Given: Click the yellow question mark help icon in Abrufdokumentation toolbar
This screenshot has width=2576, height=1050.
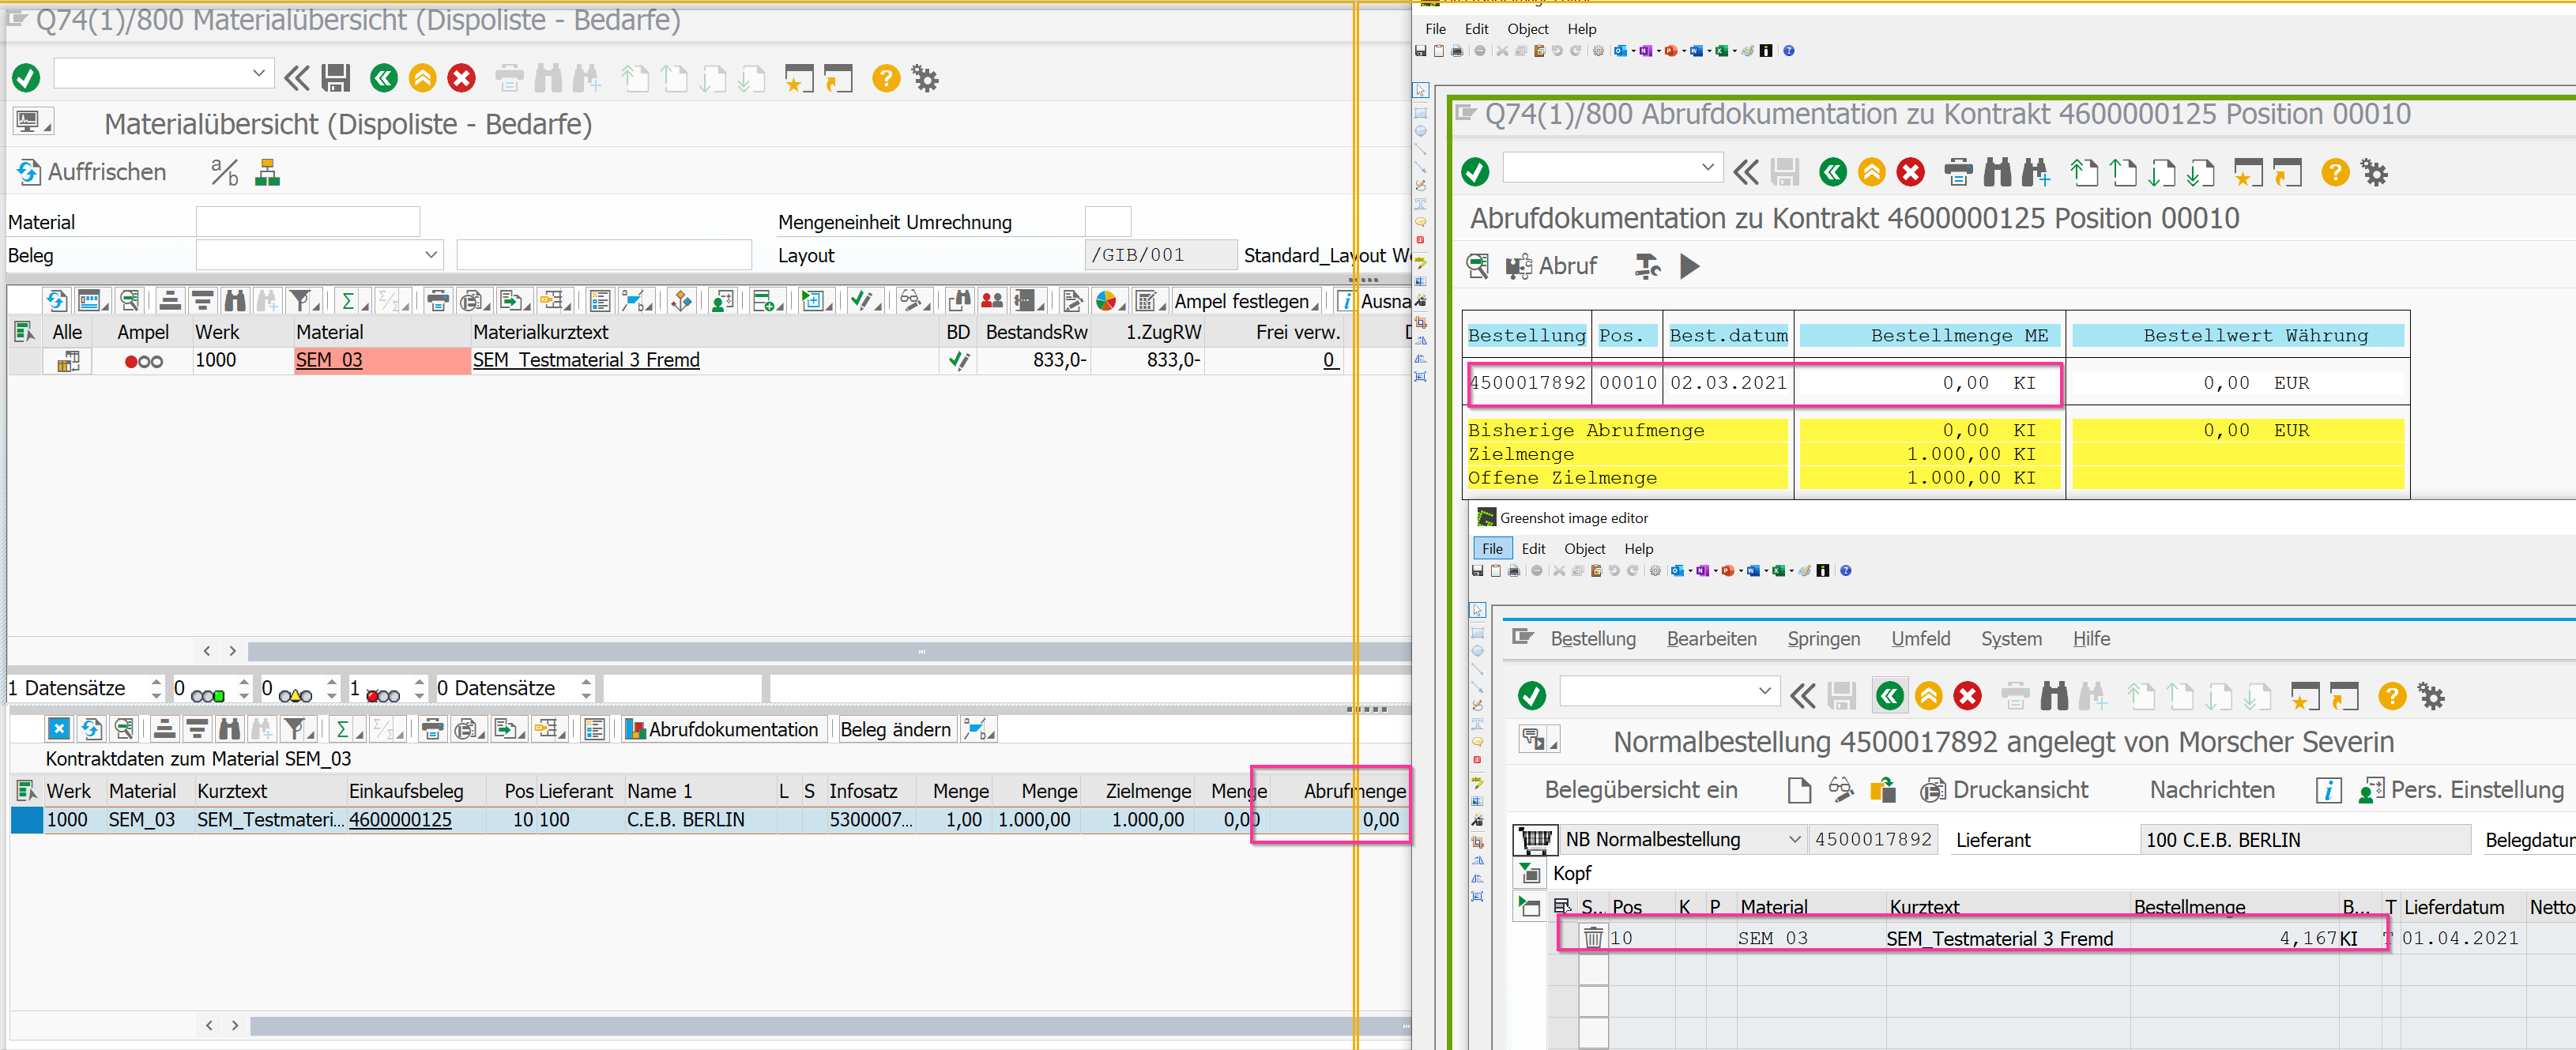Looking at the screenshot, I should pos(2334,173).
